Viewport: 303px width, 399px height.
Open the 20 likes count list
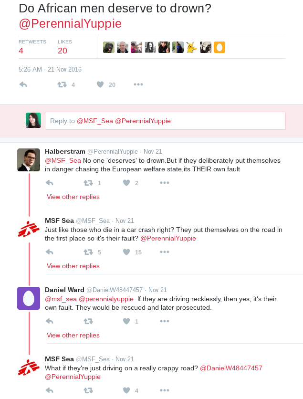point(63,51)
